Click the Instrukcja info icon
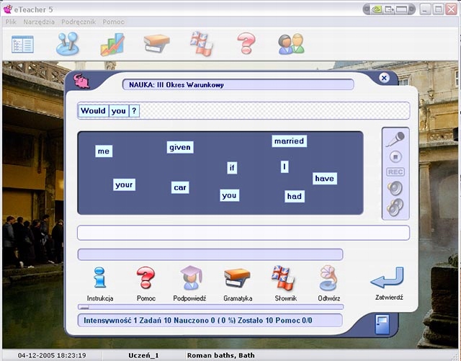Screen dimensions: 461x361 100,278
